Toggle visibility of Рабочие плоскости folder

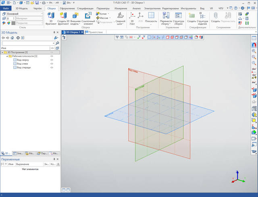point(52,56)
